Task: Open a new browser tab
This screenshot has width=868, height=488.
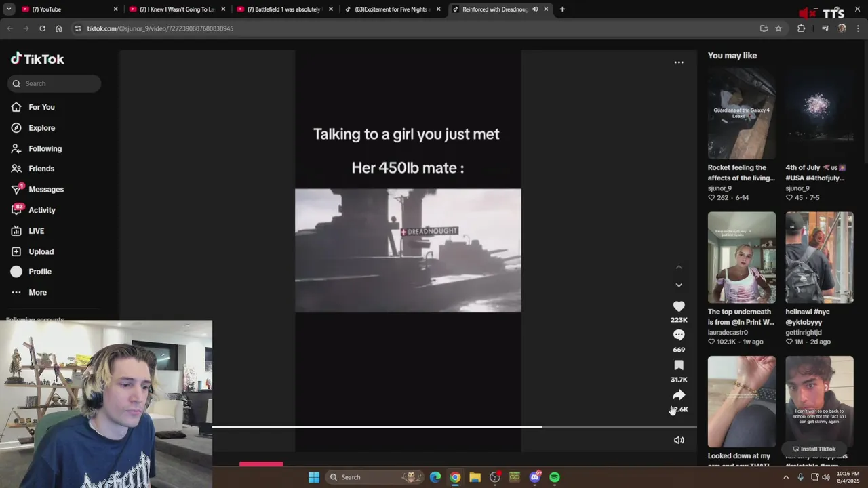Action: click(x=562, y=9)
